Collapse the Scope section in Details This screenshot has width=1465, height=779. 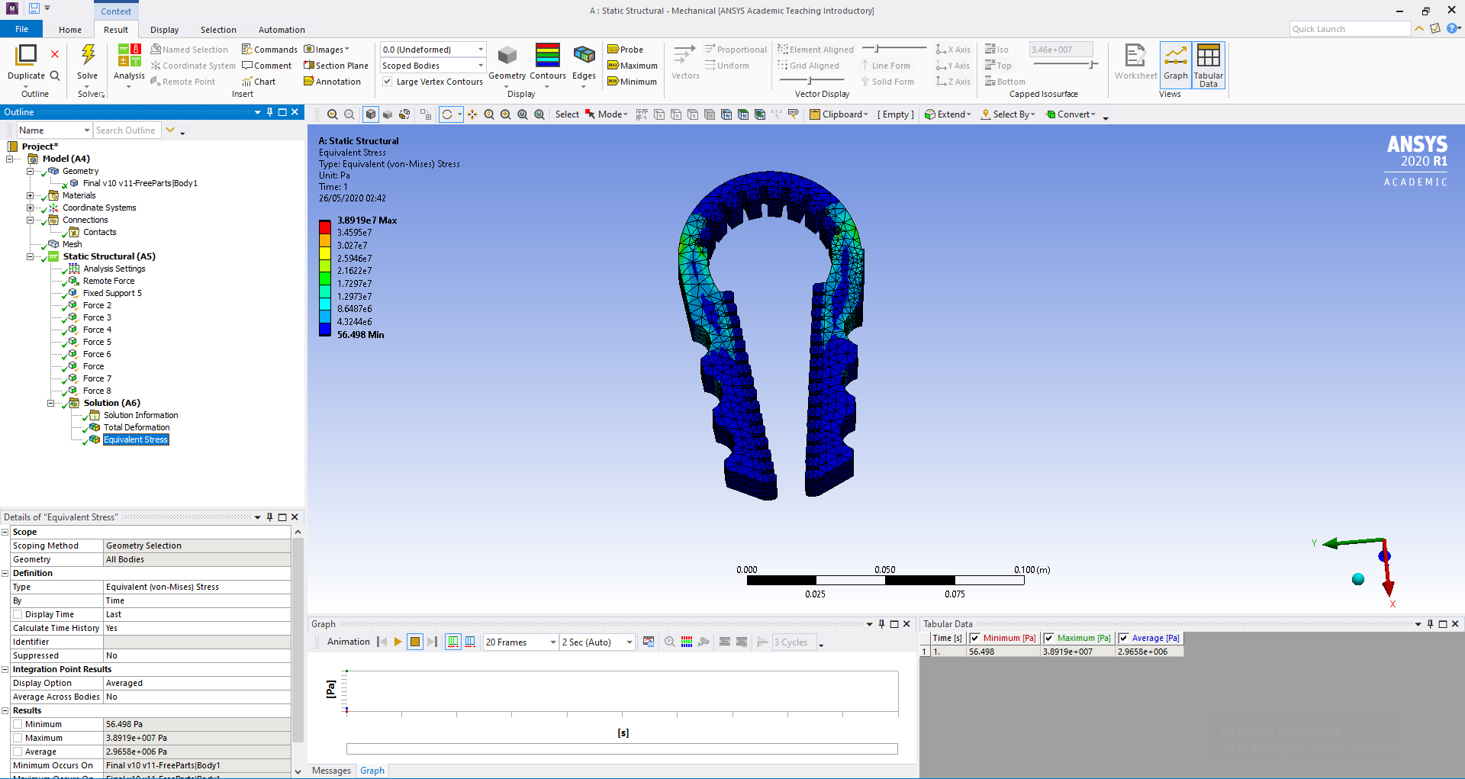(5, 532)
